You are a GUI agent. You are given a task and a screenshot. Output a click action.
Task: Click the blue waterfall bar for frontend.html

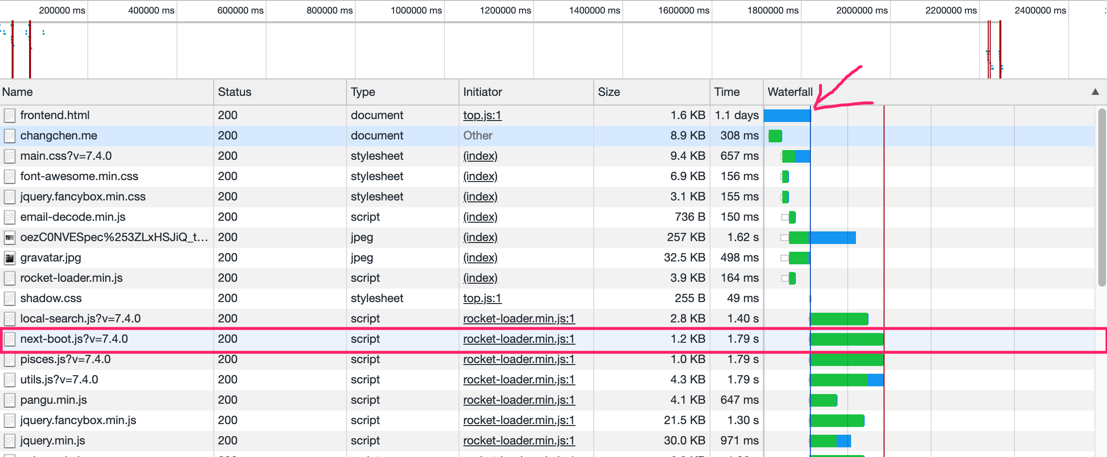pyautogui.click(x=787, y=116)
